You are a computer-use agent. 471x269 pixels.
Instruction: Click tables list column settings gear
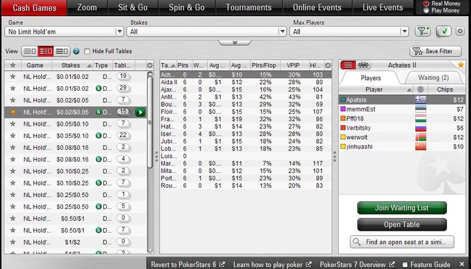328,65
